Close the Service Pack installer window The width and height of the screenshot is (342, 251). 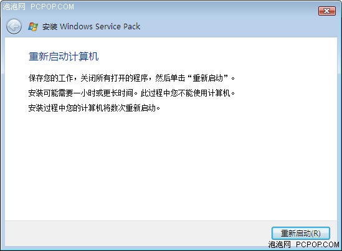[x=326, y=11]
